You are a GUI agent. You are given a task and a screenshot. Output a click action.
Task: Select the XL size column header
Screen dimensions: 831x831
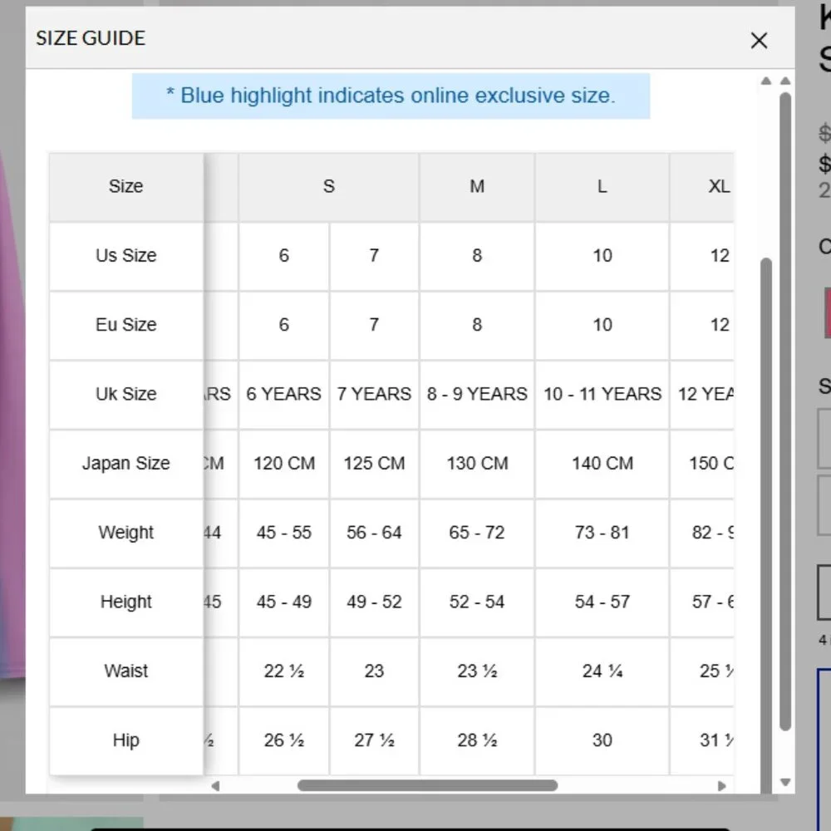702,186
